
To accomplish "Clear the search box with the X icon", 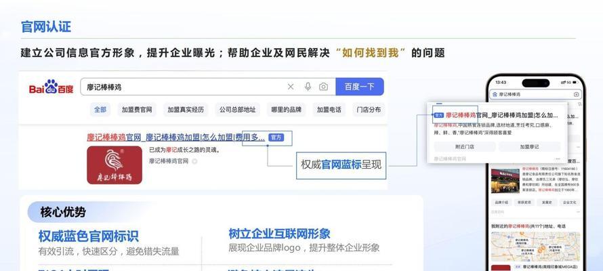I will click(x=291, y=87).
